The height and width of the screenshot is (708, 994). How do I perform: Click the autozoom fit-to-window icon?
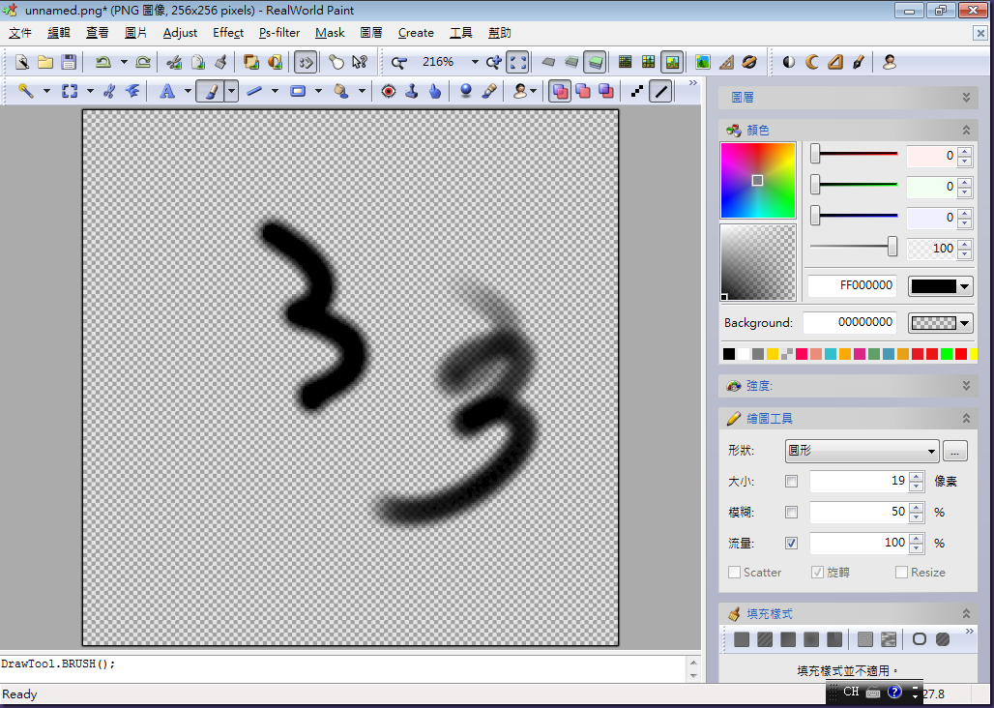click(x=518, y=62)
